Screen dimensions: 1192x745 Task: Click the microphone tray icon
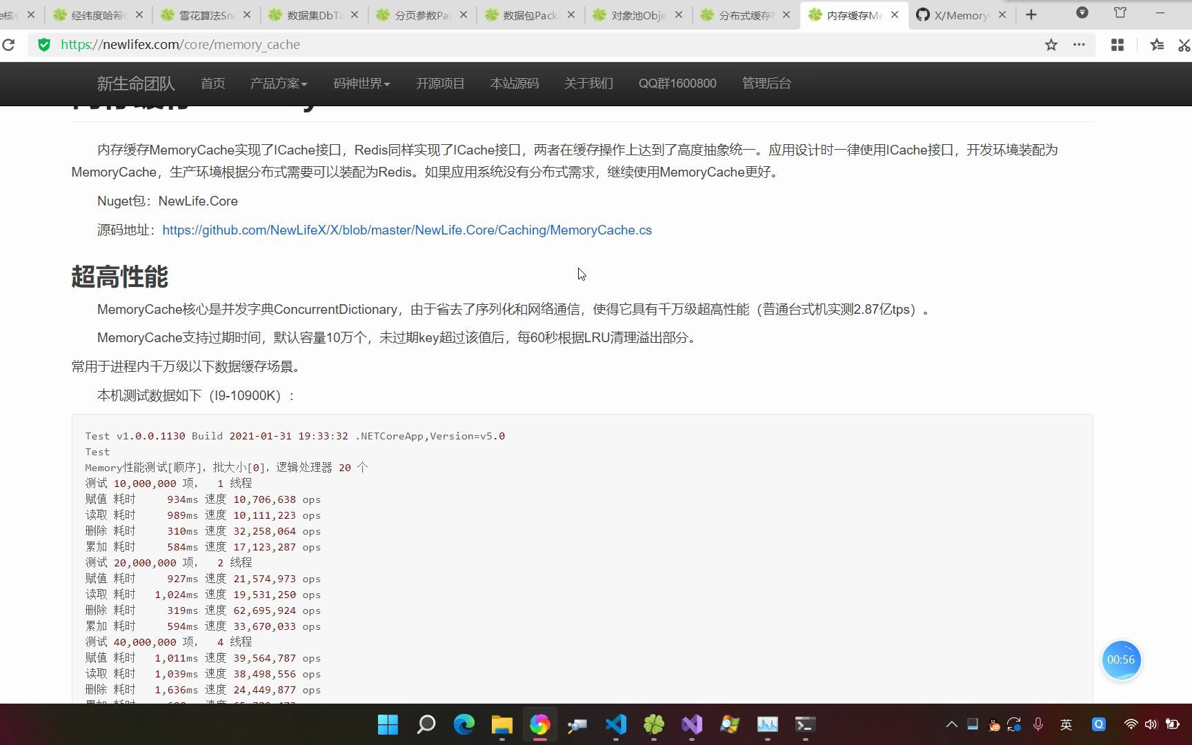[x=1037, y=724]
